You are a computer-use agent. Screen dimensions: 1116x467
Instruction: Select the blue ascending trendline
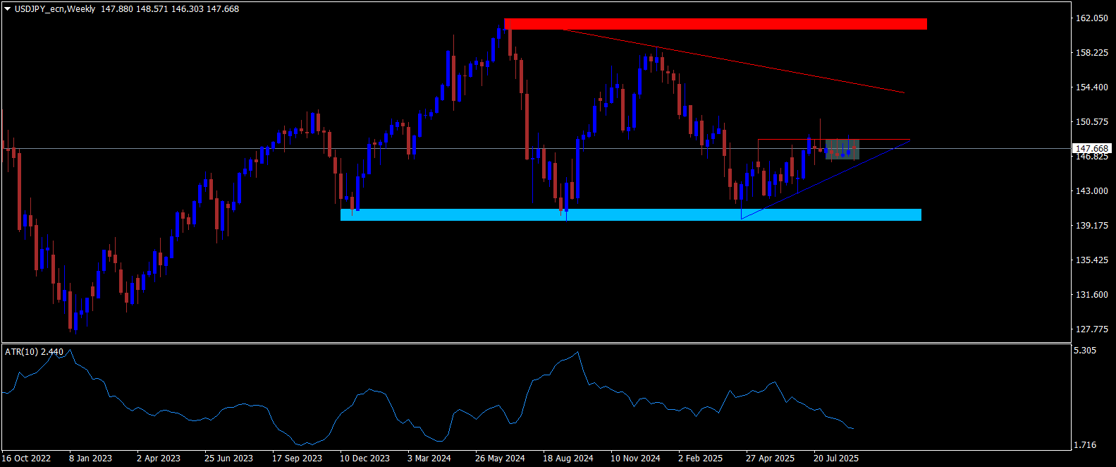click(825, 180)
